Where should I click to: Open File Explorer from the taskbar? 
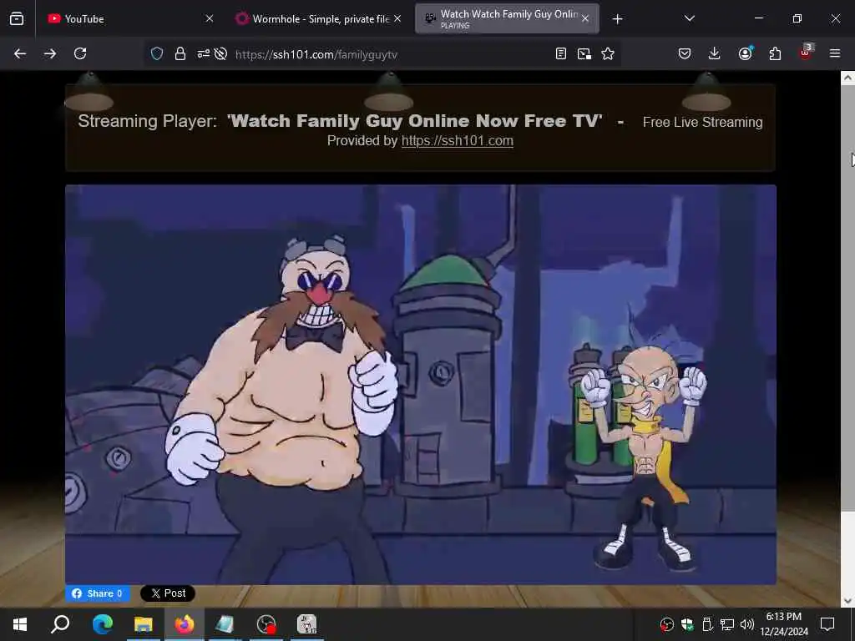pos(144,624)
